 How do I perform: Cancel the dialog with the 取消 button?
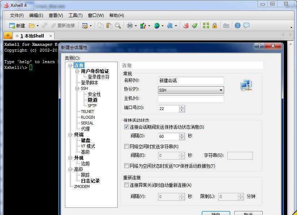[248, 213]
